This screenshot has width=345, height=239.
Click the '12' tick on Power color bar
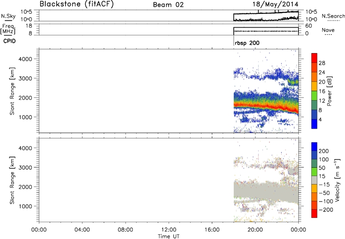tap(322, 101)
